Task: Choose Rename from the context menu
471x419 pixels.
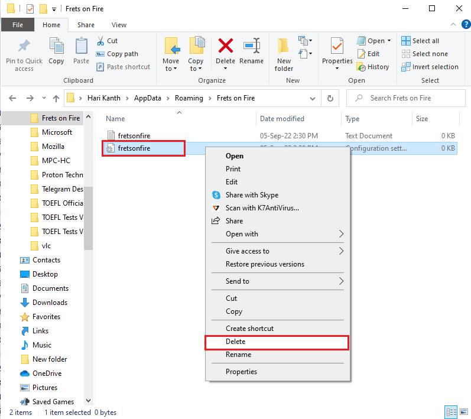Action: (x=277, y=355)
